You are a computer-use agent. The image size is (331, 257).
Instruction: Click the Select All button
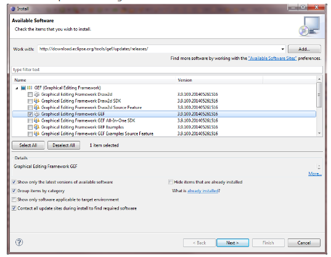28,145
